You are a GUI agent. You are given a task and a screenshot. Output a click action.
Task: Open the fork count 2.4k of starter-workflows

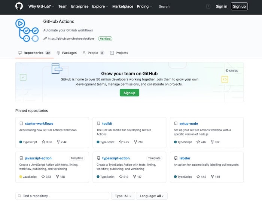(62, 142)
